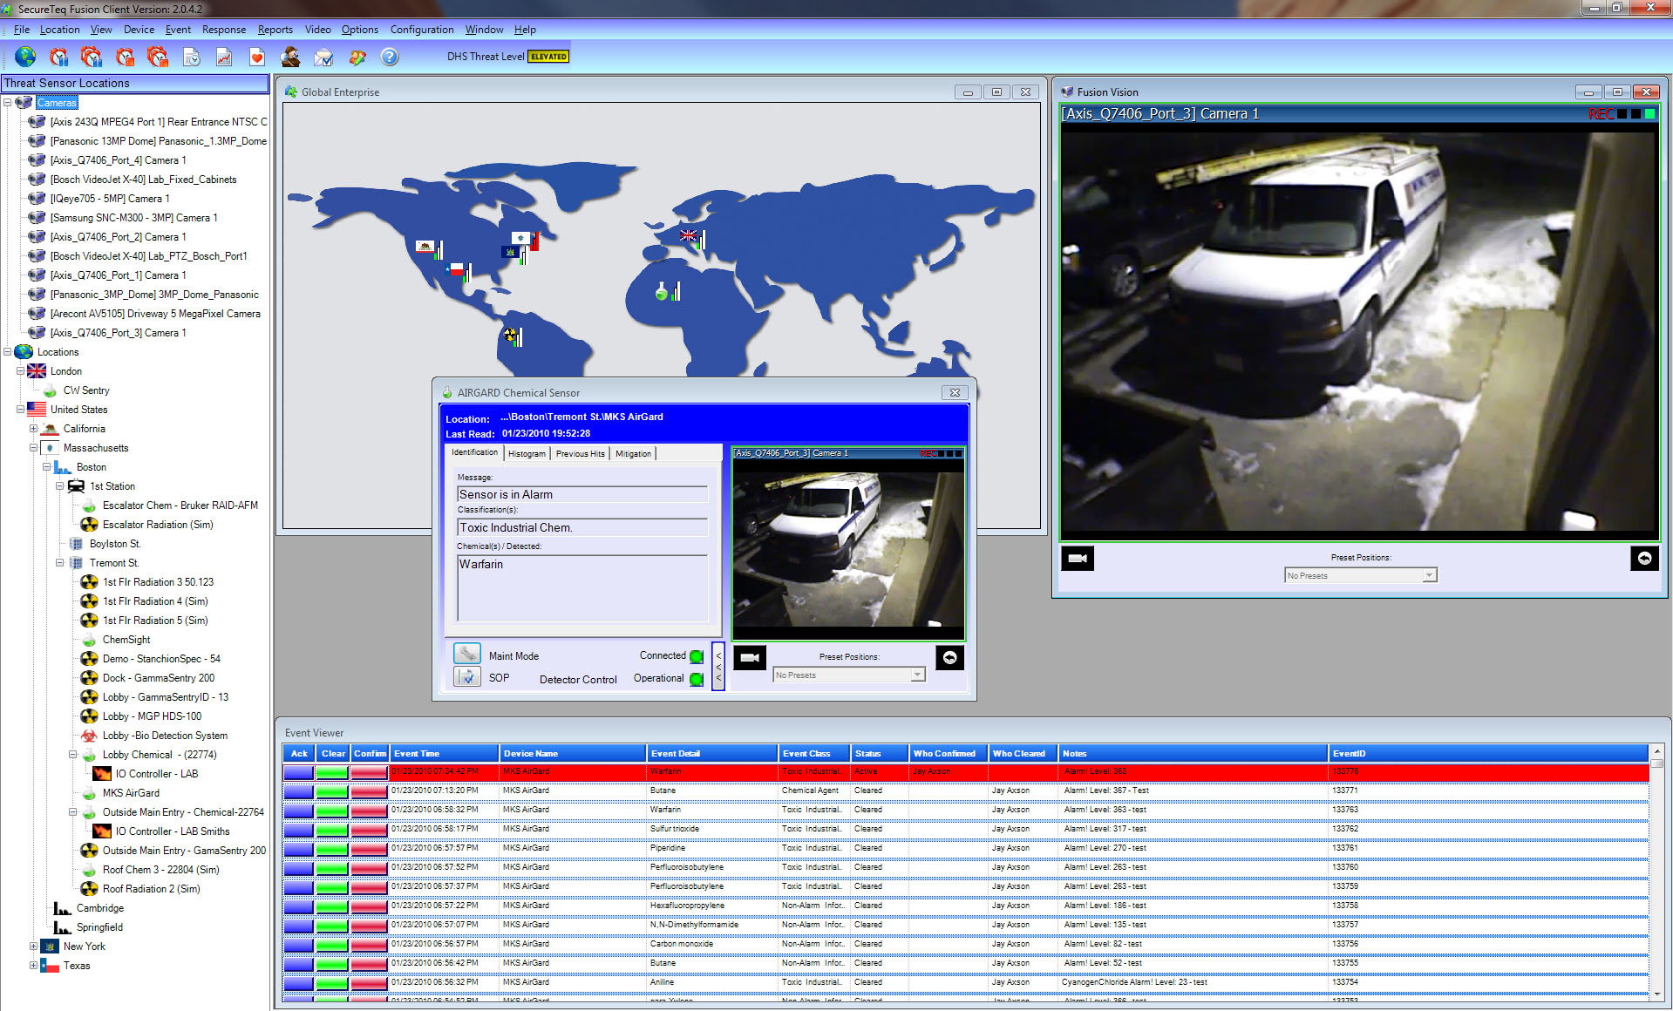Collapse the Locations tree node
Image resolution: width=1673 pixels, height=1011 pixels.
(8, 352)
